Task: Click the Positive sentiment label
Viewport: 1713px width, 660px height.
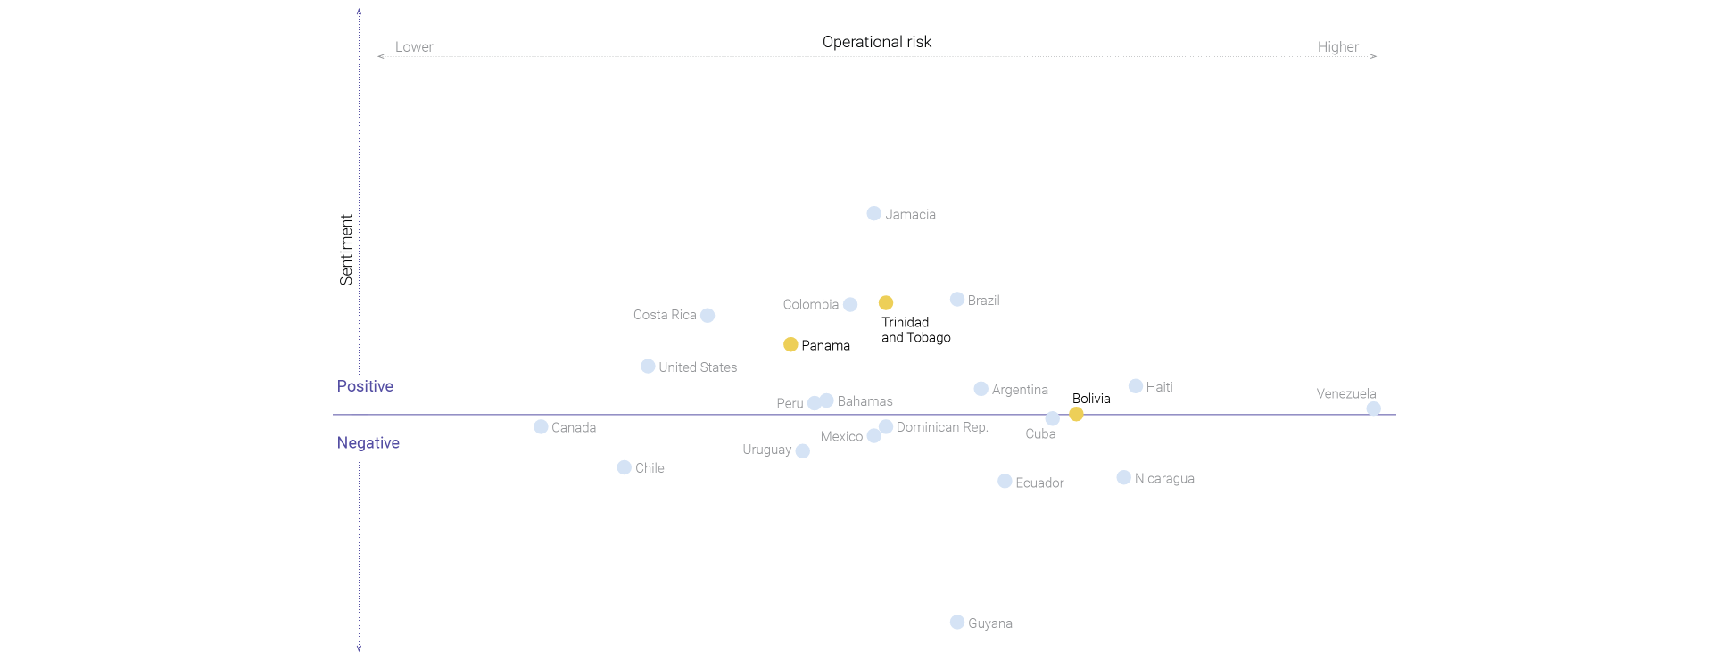Action: pyautogui.click(x=365, y=386)
